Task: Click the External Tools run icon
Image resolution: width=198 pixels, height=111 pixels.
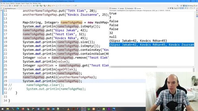Action: click(x=45, y=6)
